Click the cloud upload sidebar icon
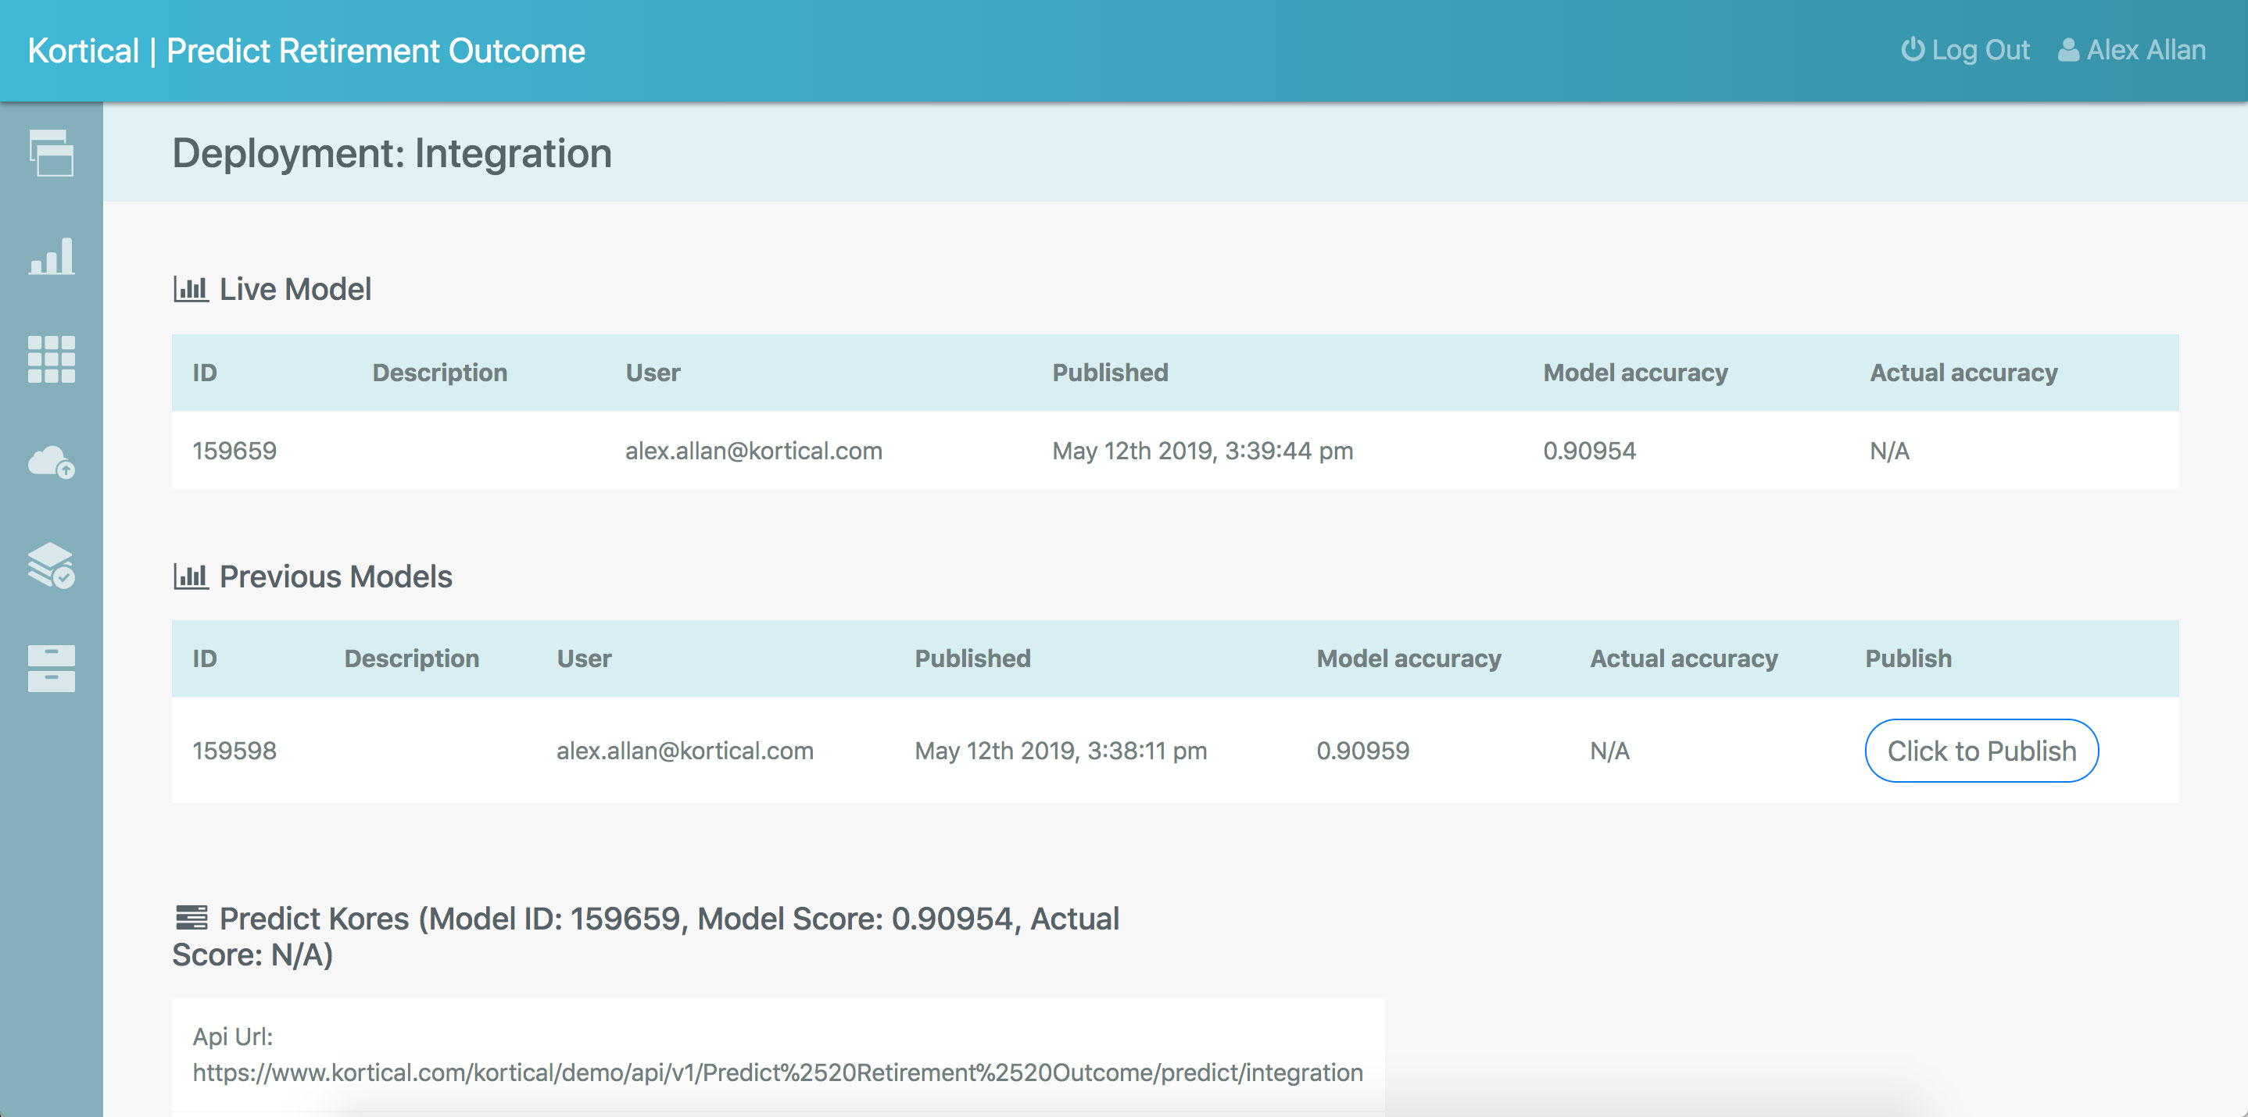2248x1117 pixels. pyautogui.click(x=51, y=462)
